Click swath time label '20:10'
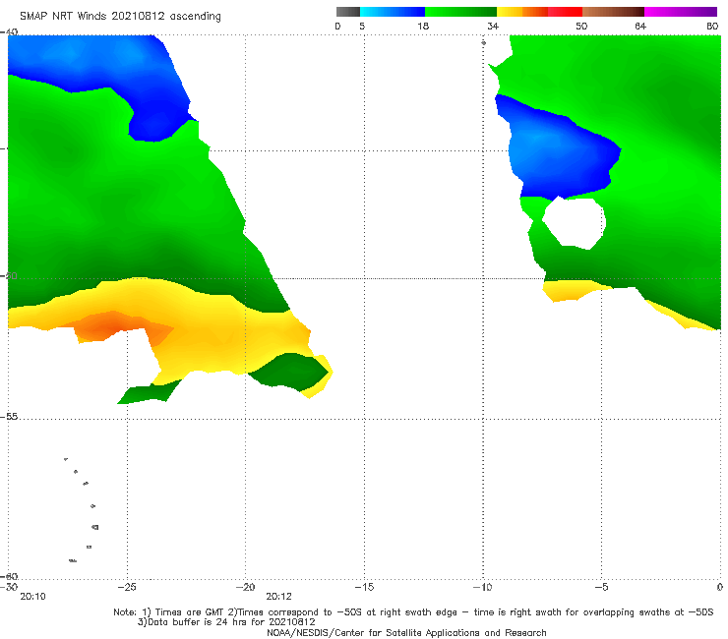The height and width of the screenshot is (639, 728). click(x=33, y=597)
